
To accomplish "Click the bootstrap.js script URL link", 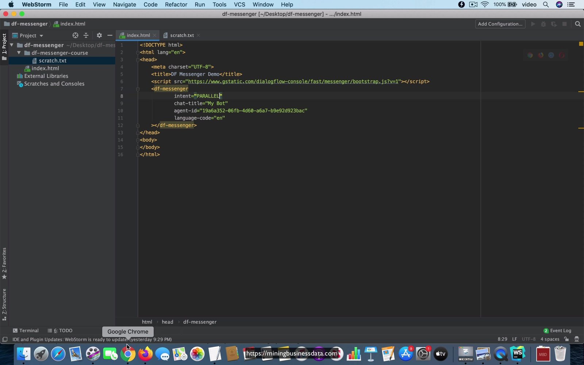I will pyautogui.click(x=293, y=81).
